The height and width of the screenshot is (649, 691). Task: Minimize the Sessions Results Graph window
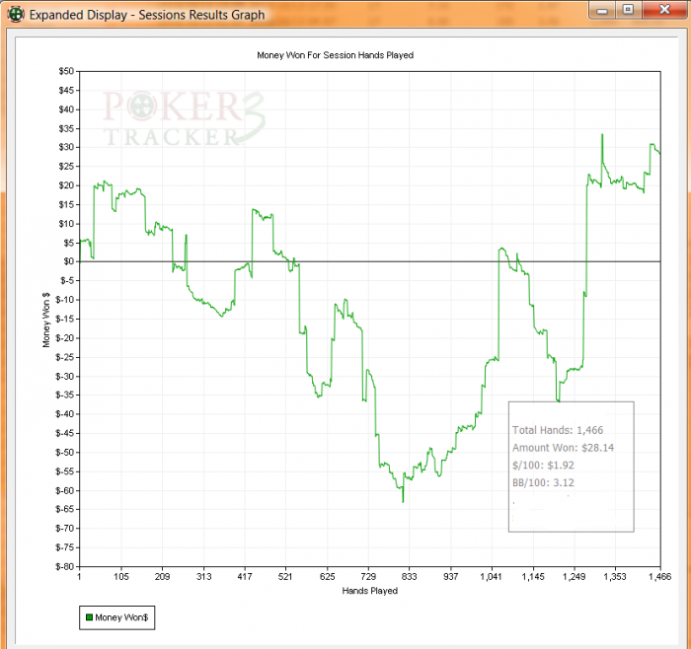pos(602,10)
